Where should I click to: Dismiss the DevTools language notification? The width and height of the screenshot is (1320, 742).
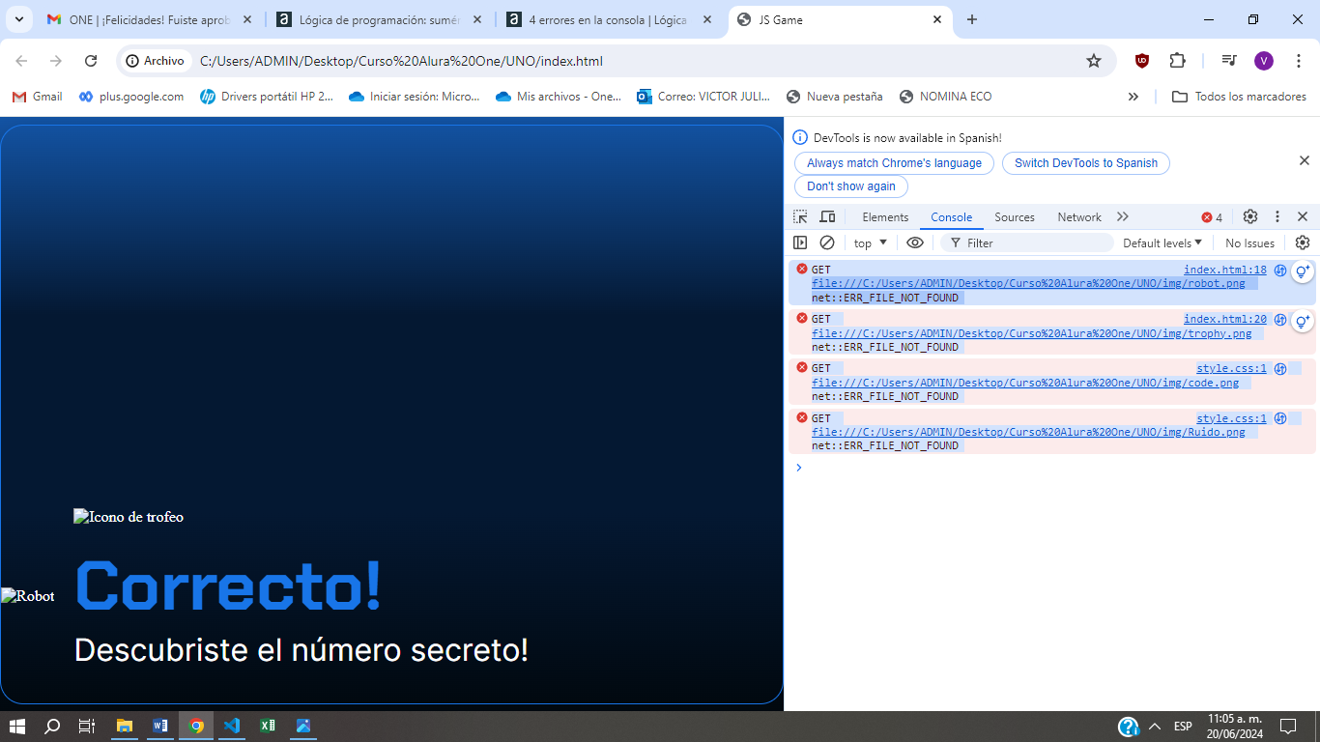1304,160
